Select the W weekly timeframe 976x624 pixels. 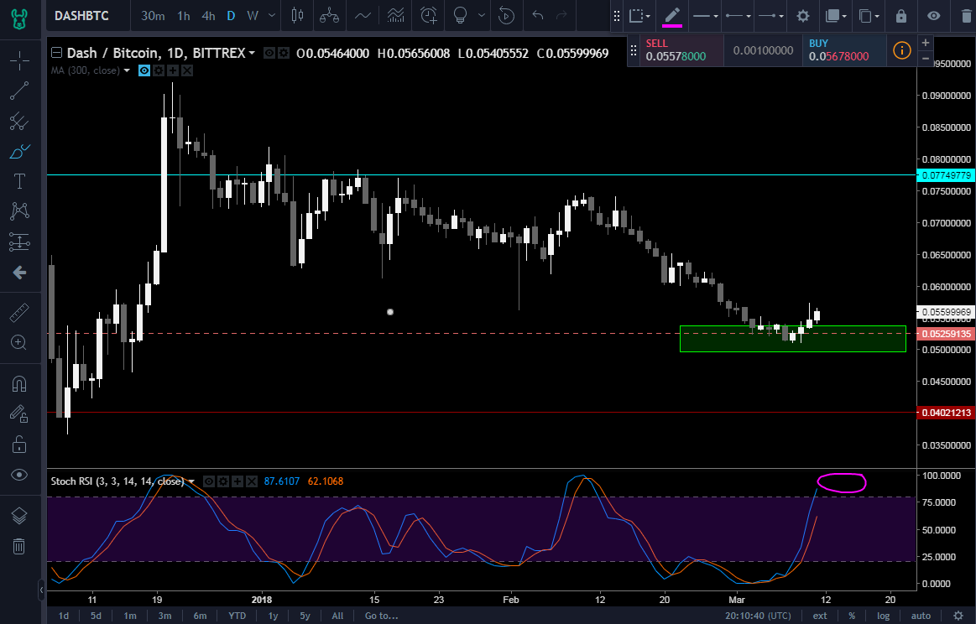point(252,16)
